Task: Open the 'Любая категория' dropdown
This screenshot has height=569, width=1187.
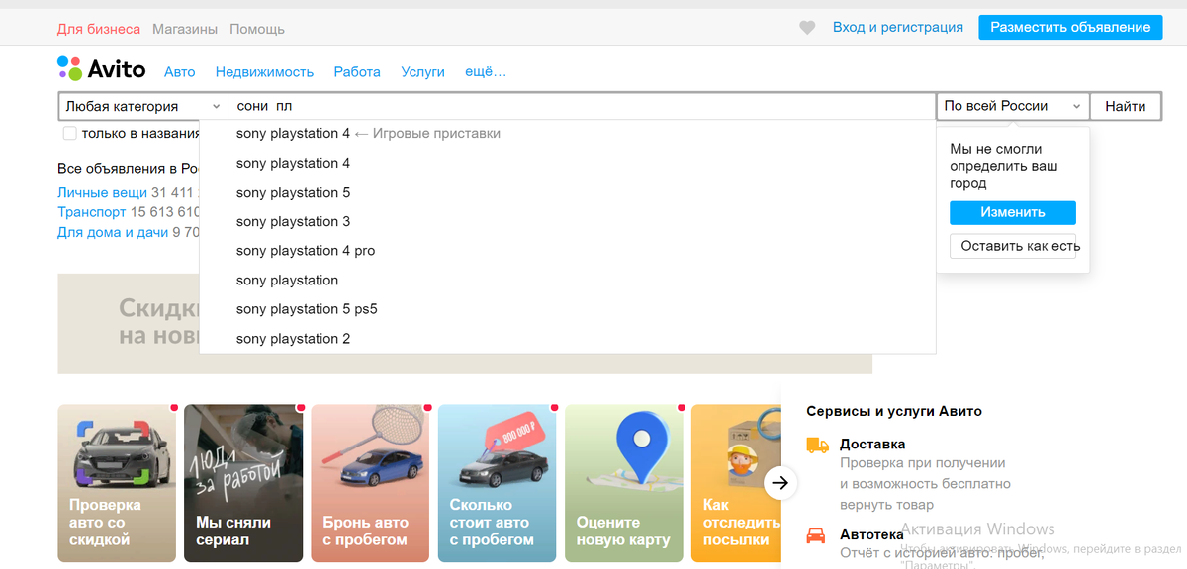Action: (x=143, y=106)
